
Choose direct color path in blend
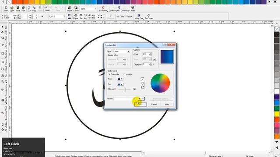tap(142, 79)
